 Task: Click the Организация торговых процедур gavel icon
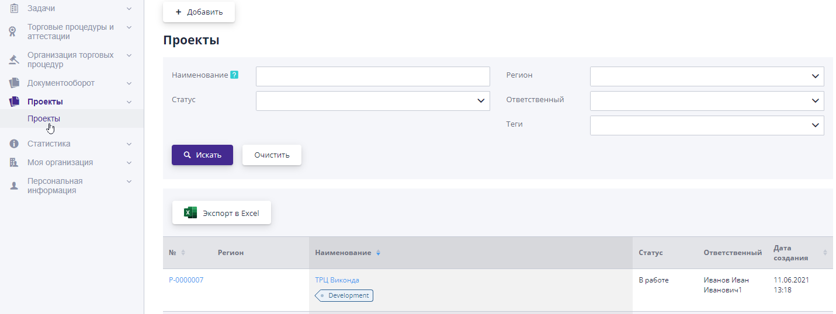[14, 60]
